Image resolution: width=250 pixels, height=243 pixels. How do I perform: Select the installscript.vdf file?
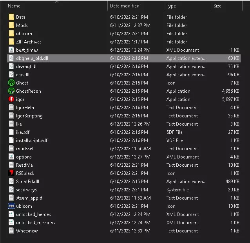(x=32, y=140)
